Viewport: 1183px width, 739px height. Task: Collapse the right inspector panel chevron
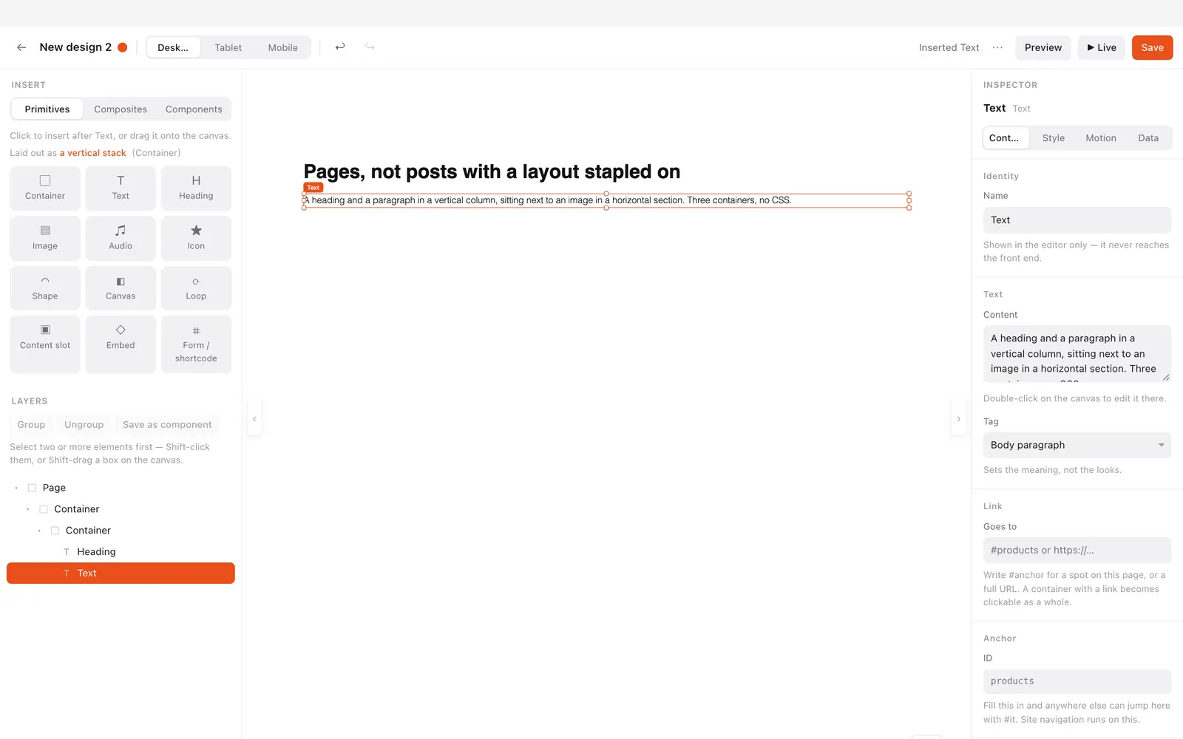958,419
